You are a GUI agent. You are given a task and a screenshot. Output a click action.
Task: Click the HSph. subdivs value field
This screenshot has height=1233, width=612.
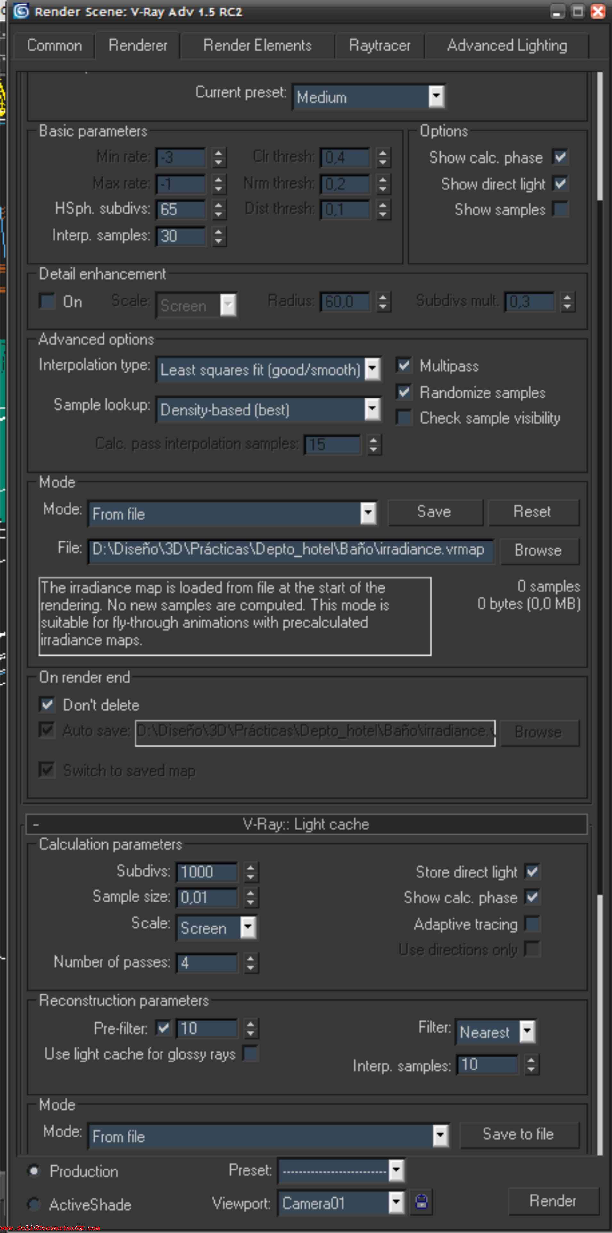click(180, 210)
